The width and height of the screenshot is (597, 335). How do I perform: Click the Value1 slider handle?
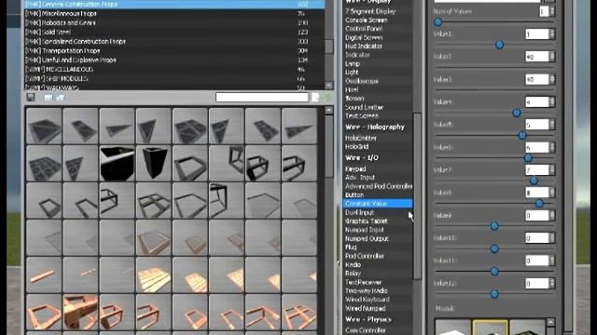click(x=500, y=45)
